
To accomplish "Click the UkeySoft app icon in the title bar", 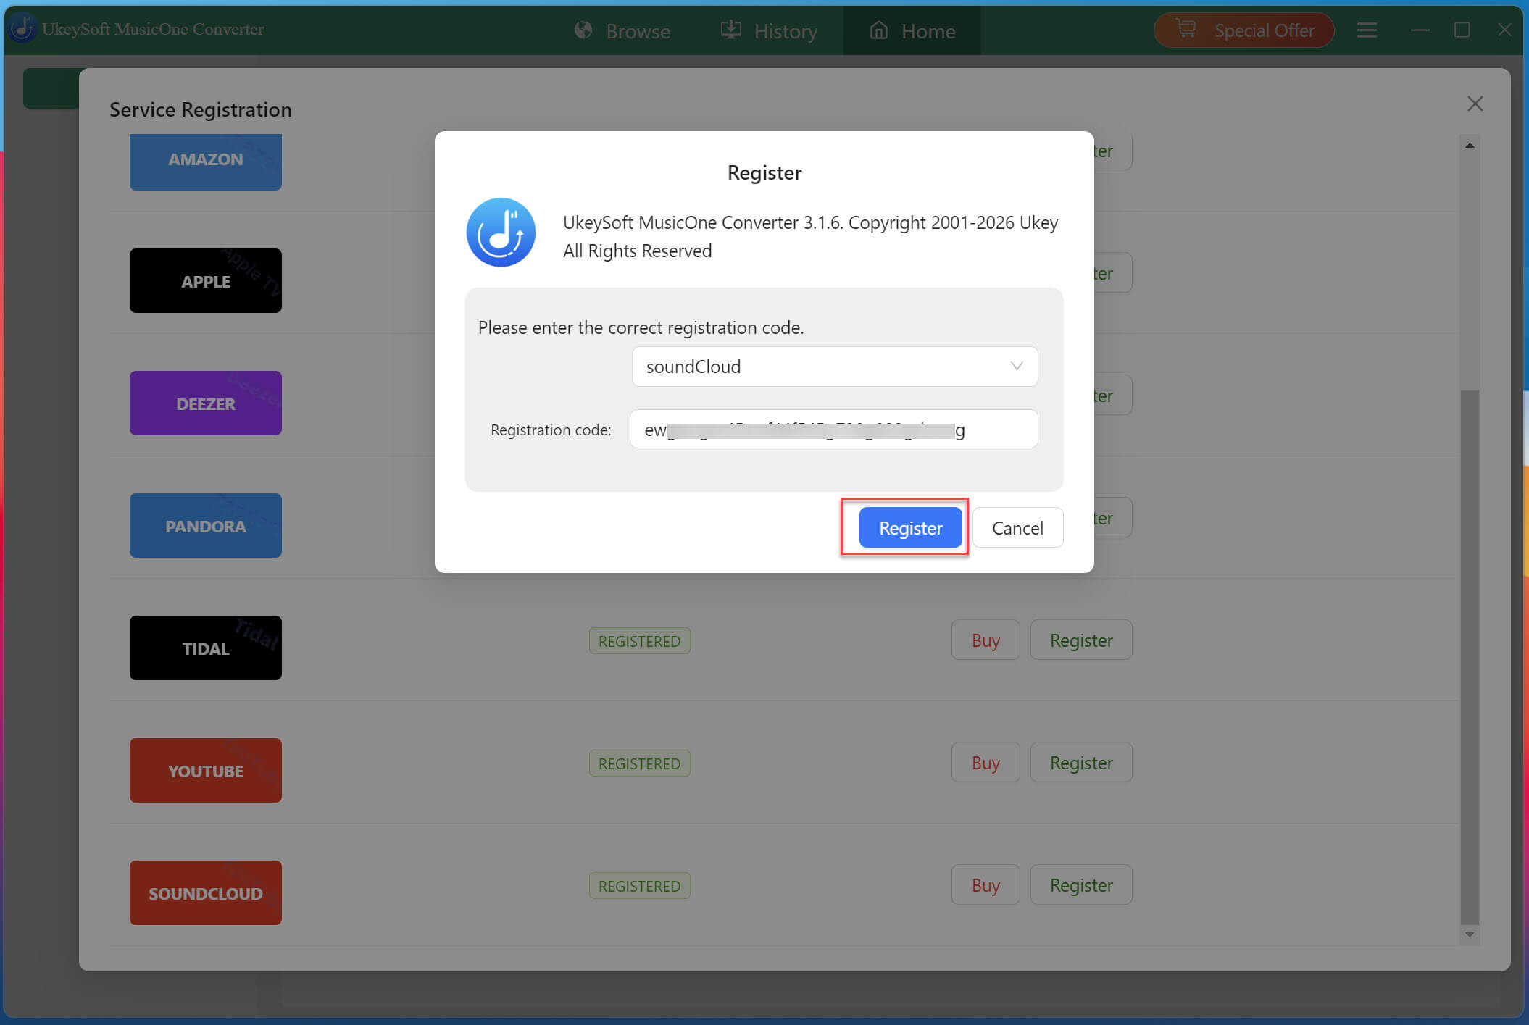I will pyautogui.click(x=22, y=29).
